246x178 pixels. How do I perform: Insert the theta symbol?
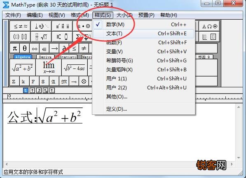25,48
